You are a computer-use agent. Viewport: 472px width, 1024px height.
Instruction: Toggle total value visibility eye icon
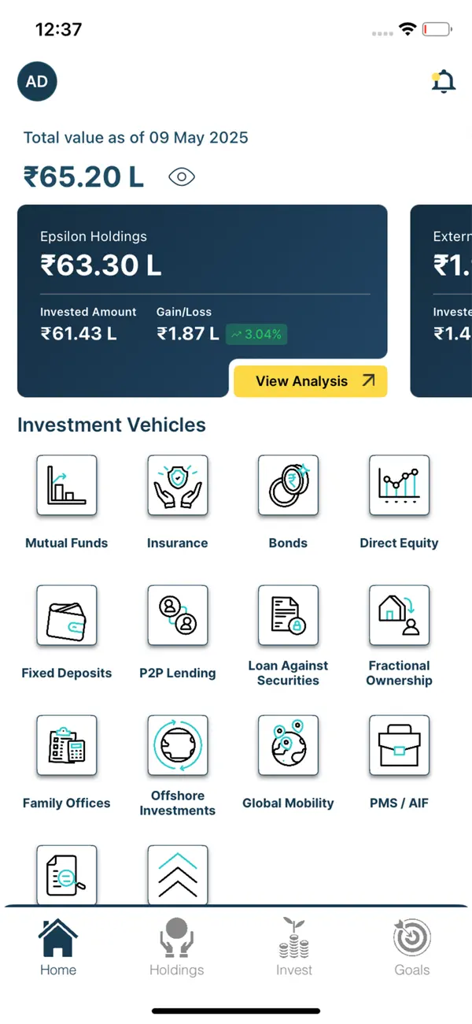(x=182, y=177)
